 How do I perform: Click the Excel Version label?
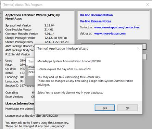14,97
